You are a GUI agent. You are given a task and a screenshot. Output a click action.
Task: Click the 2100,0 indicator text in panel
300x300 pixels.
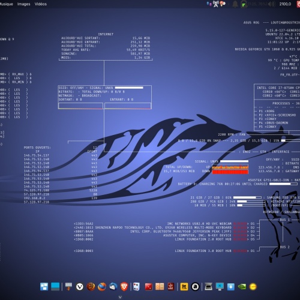pos(285,4)
